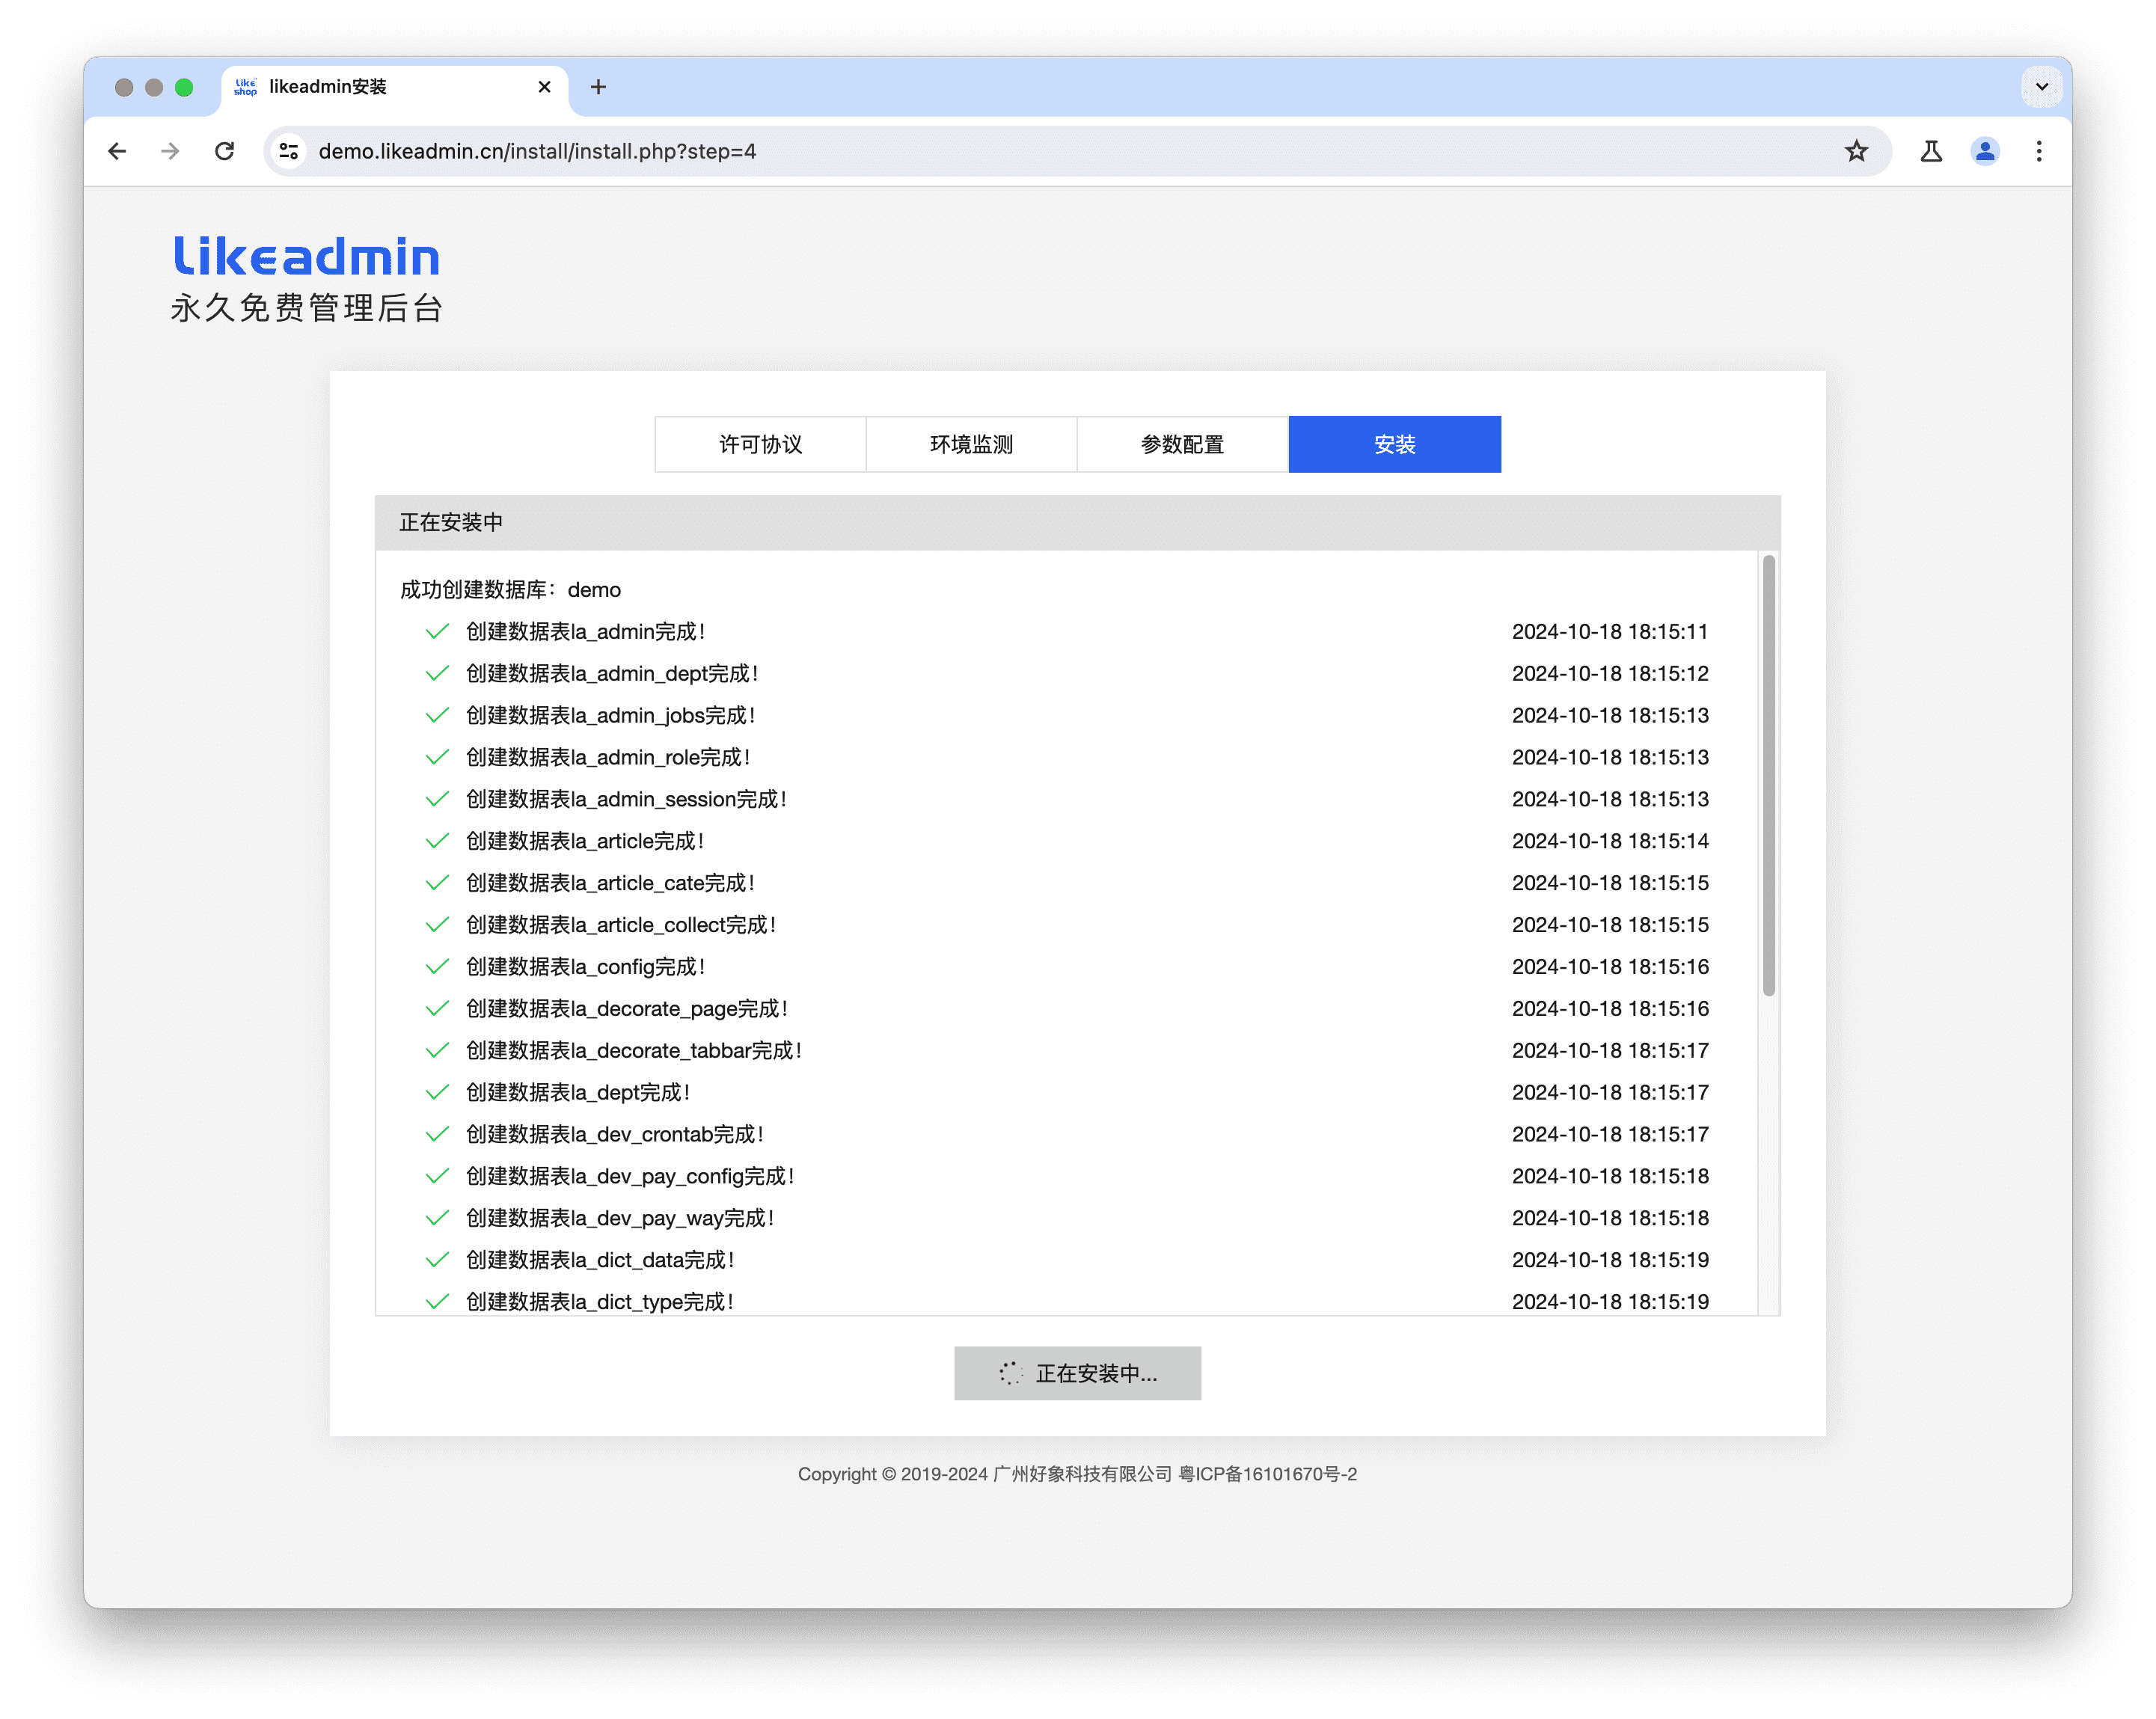
Task: Click the copyright footer text
Action: 1077,1474
